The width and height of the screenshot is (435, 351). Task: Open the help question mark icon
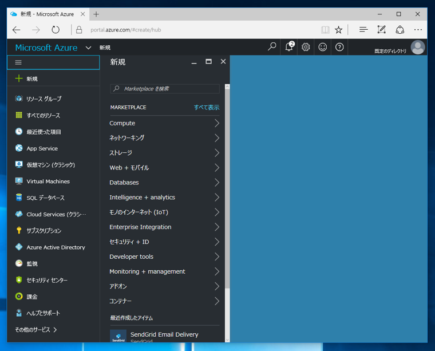click(339, 47)
